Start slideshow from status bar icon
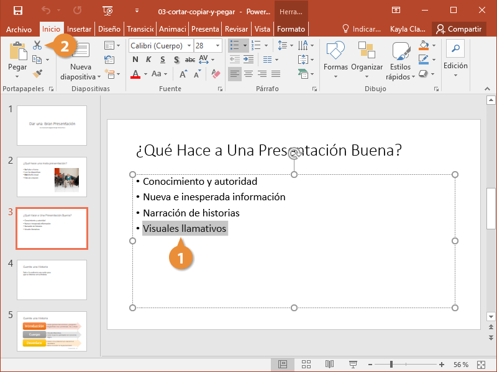 353,365
